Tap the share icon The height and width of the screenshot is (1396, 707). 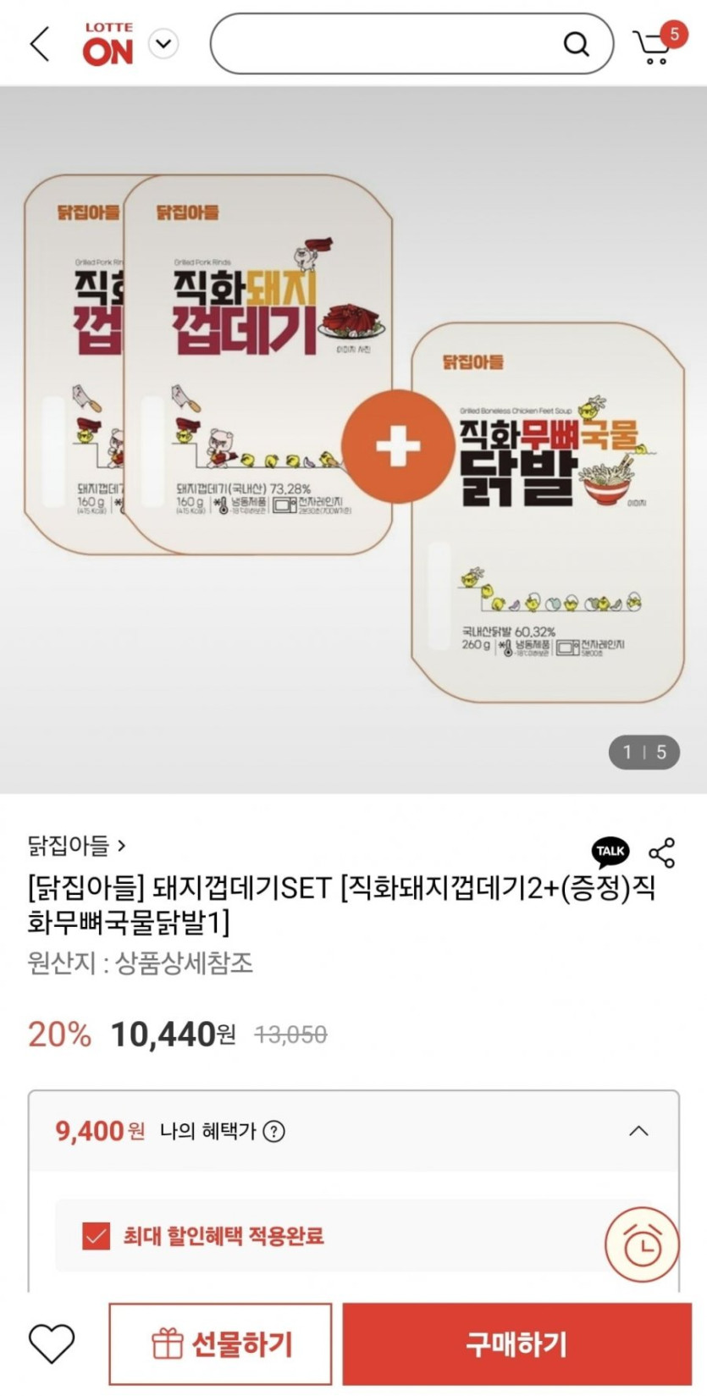coord(661,852)
